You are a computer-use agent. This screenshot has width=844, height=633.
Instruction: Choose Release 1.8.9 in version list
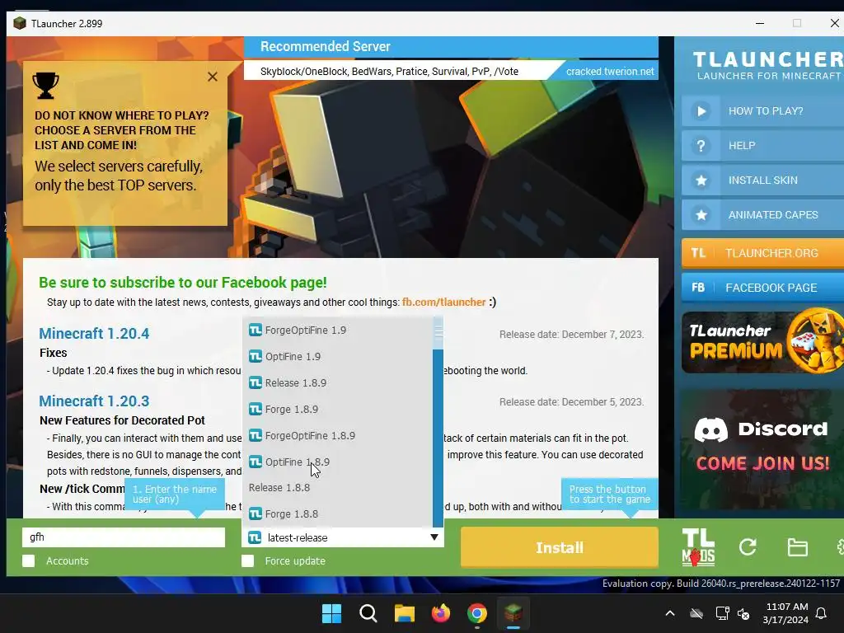point(338,382)
